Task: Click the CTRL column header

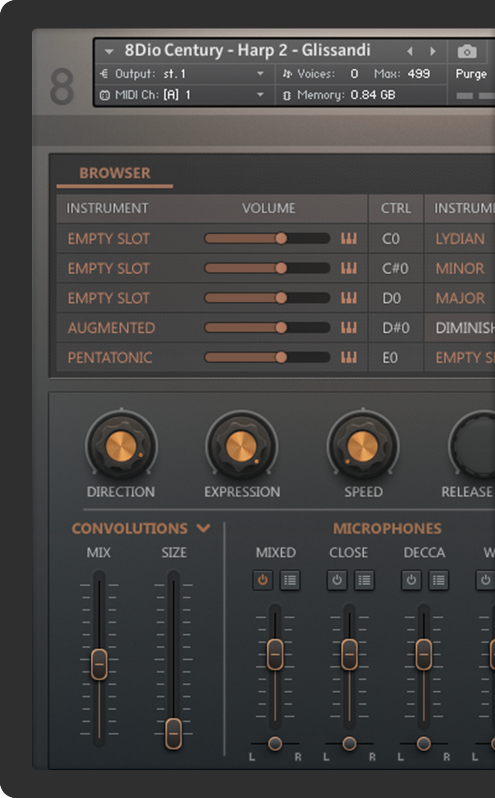Action: click(x=396, y=208)
